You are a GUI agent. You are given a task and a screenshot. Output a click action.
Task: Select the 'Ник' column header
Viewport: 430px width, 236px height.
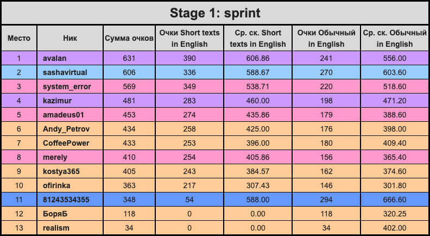pyautogui.click(x=70, y=38)
